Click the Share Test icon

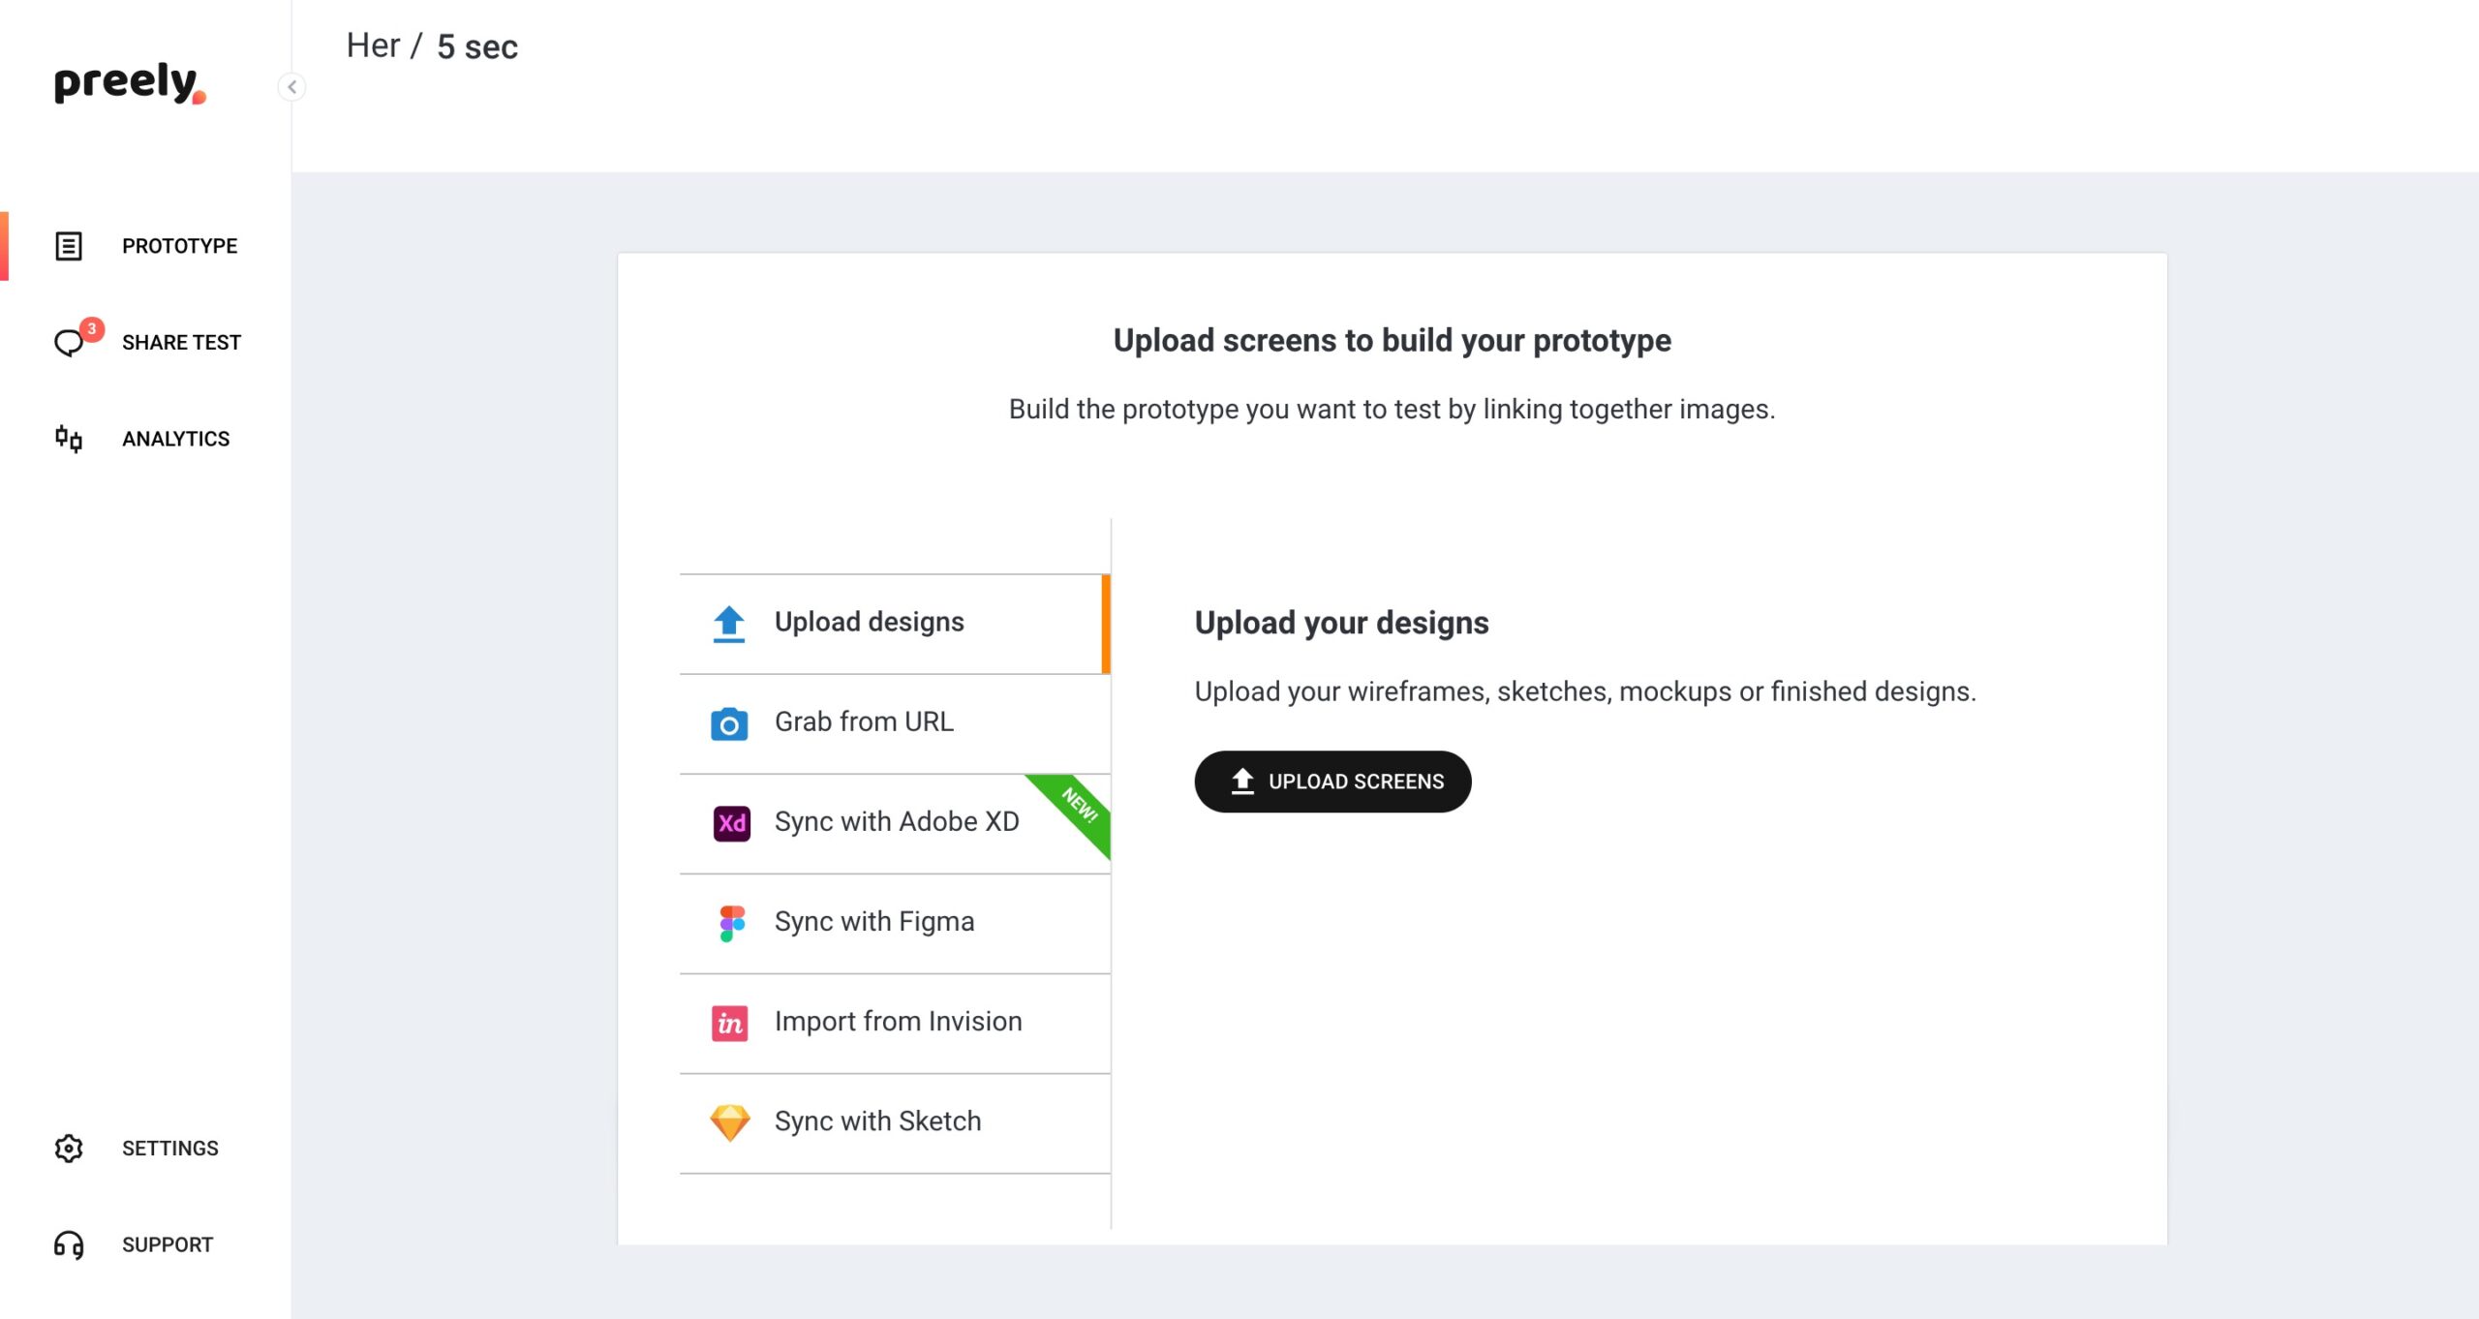pyautogui.click(x=69, y=341)
